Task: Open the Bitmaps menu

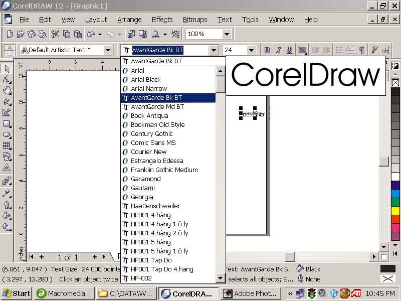Action: (195, 20)
